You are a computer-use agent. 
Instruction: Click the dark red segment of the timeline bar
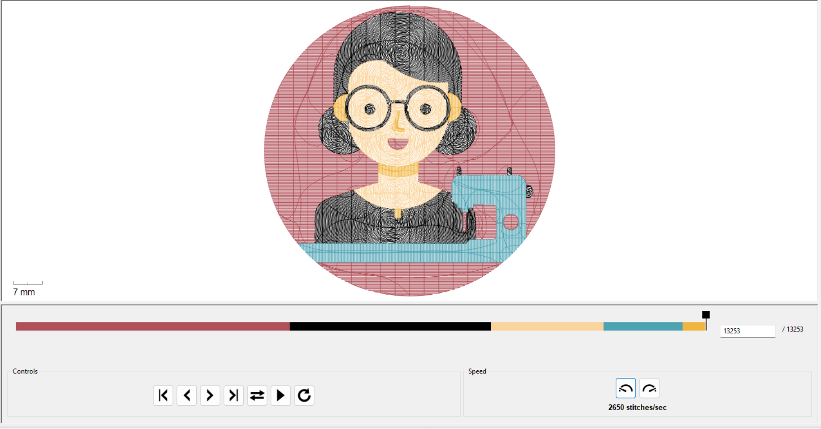pyautogui.click(x=153, y=326)
